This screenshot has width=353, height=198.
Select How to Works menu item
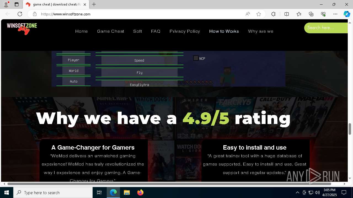pyautogui.click(x=224, y=31)
